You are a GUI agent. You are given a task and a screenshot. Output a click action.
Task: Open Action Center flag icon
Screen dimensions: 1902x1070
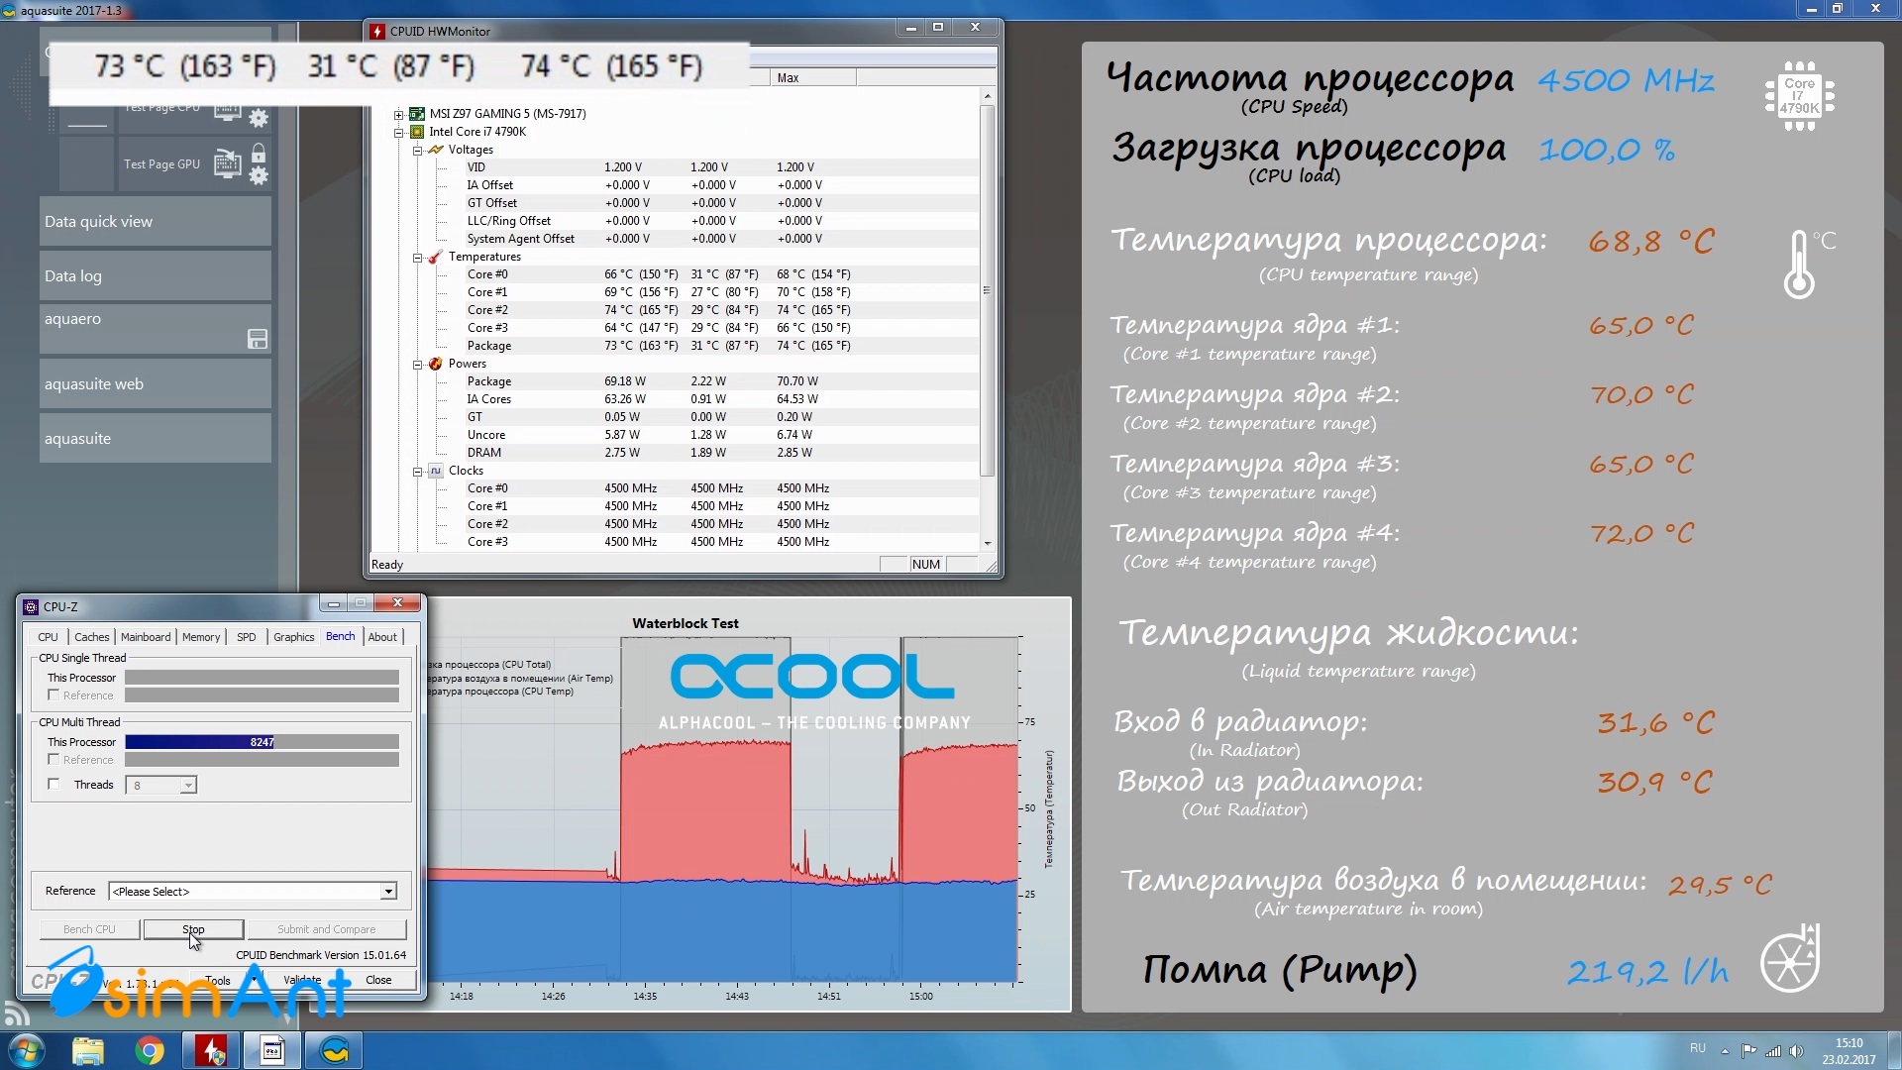click(1748, 1051)
